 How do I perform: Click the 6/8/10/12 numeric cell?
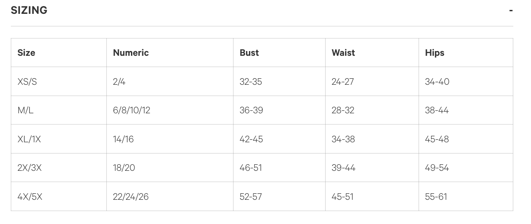tap(131, 110)
